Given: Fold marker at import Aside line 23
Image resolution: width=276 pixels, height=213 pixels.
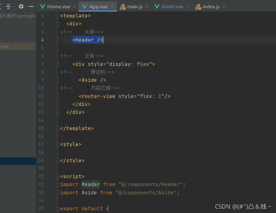Looking at the screenshot, I should [x=57, y=192].
